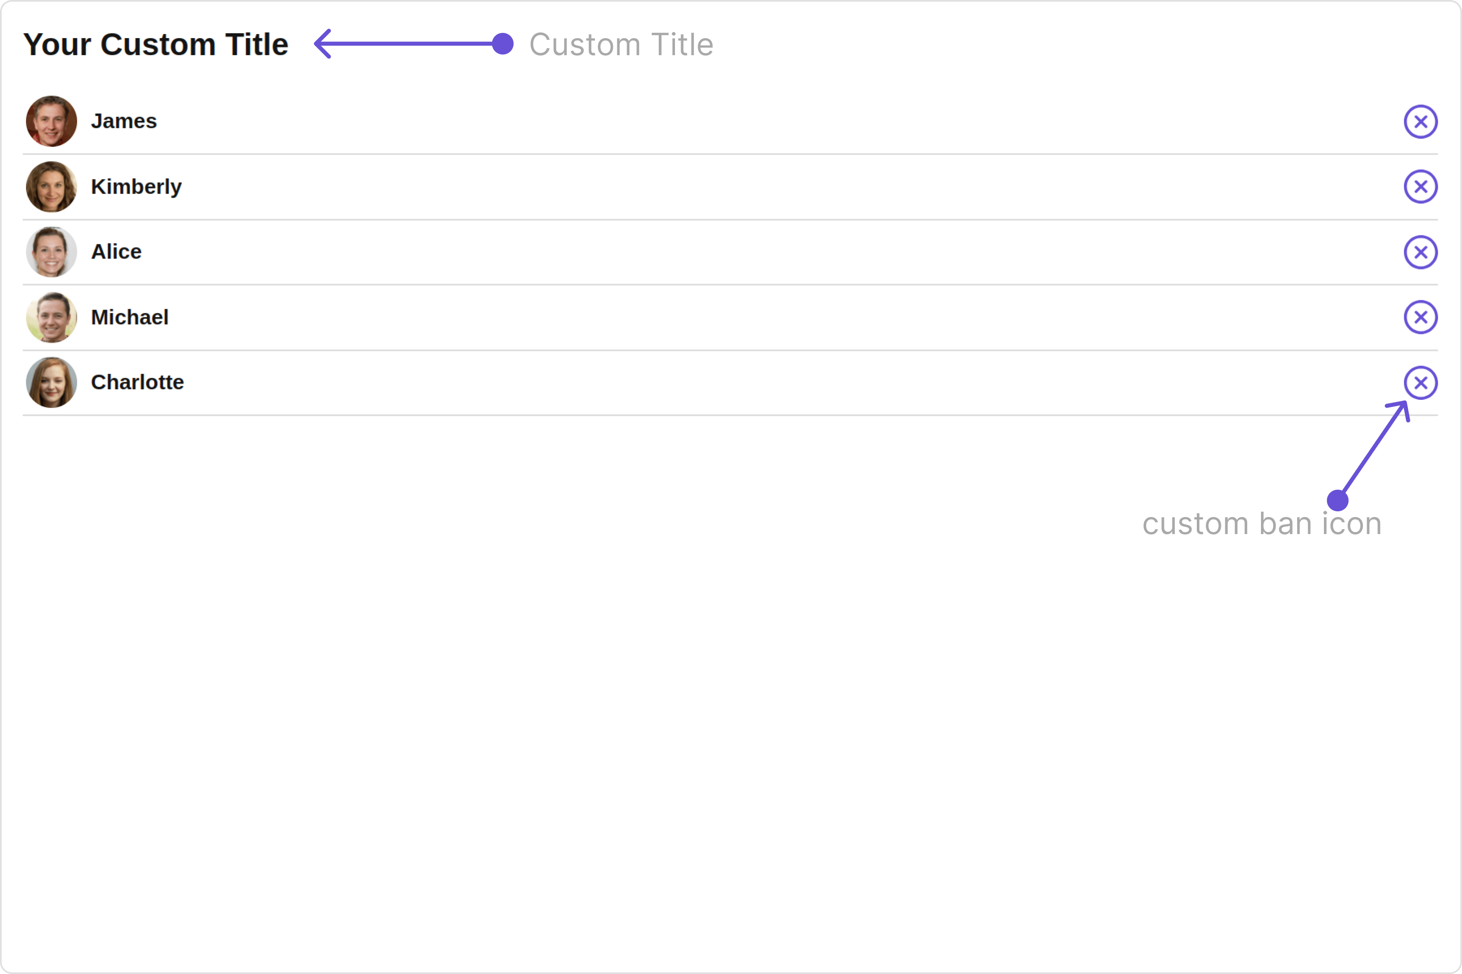
Task: Open Charlotte's avatar thumbnail
Action: click(x=52, y=382)
